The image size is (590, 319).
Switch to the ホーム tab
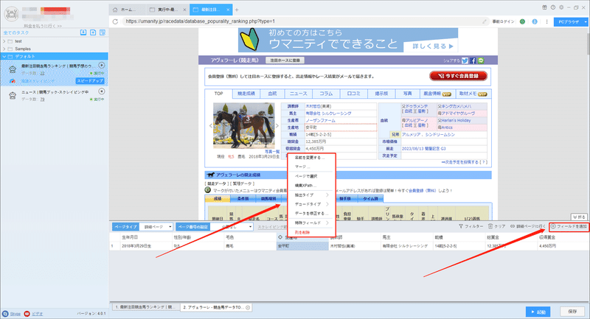point(127,10)
